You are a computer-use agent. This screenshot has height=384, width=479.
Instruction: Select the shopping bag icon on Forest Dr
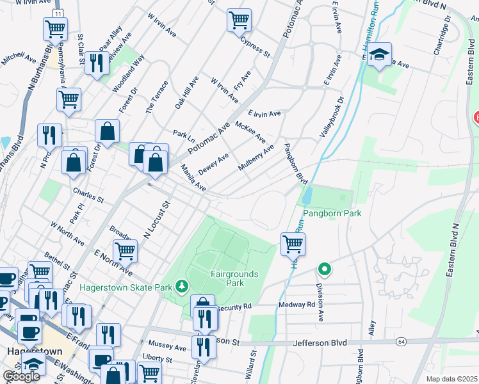108,131
